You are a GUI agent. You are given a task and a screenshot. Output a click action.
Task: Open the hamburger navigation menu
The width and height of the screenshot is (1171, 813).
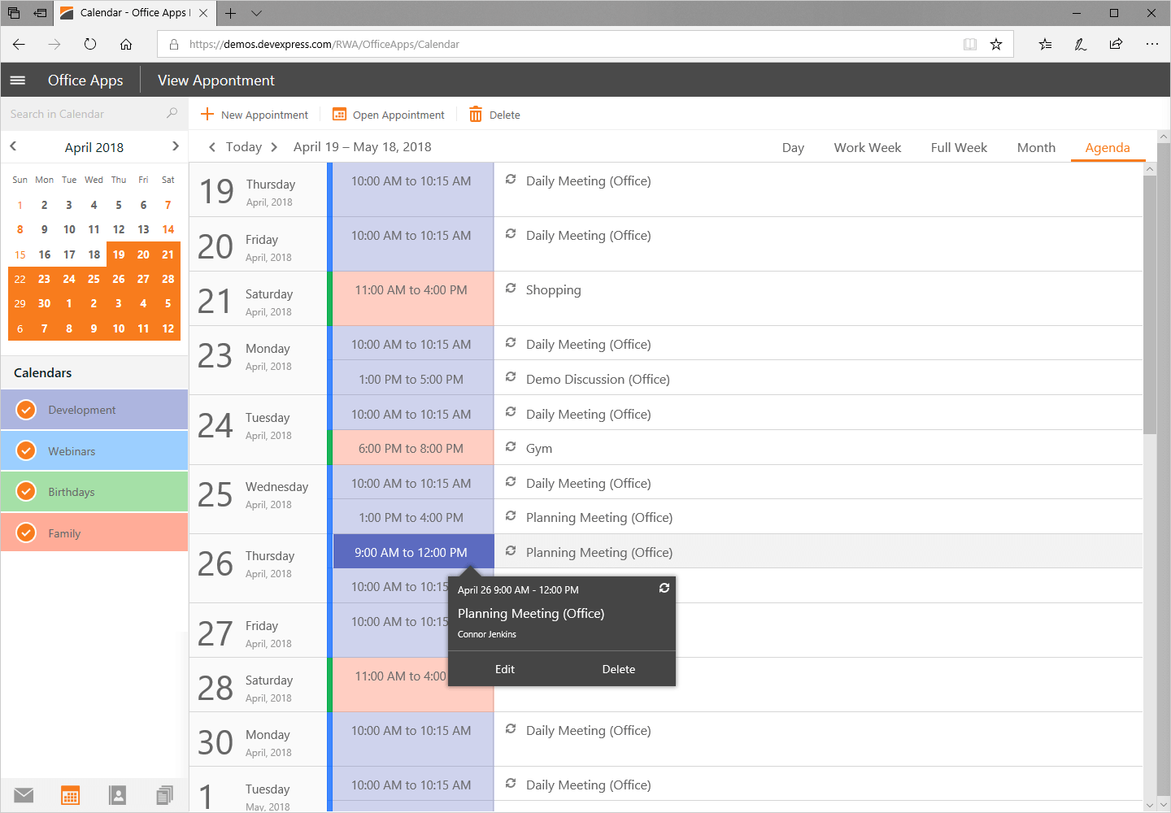pyautogui.click(x=18, y=80)
